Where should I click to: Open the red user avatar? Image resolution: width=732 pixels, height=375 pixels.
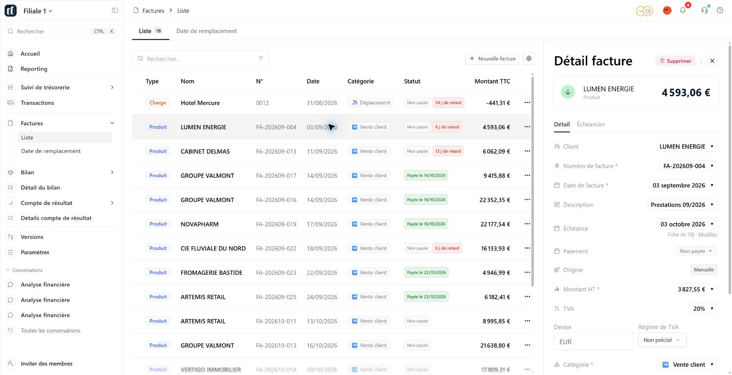pyautogui.click(x=667, y=11)
